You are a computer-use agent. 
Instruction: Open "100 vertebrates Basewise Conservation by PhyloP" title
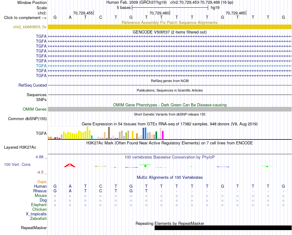pos(170,157)
